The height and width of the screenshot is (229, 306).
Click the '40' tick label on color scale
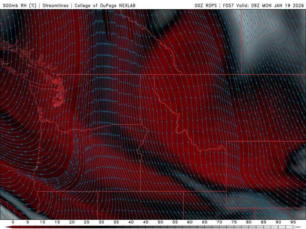tap(131, 222)
